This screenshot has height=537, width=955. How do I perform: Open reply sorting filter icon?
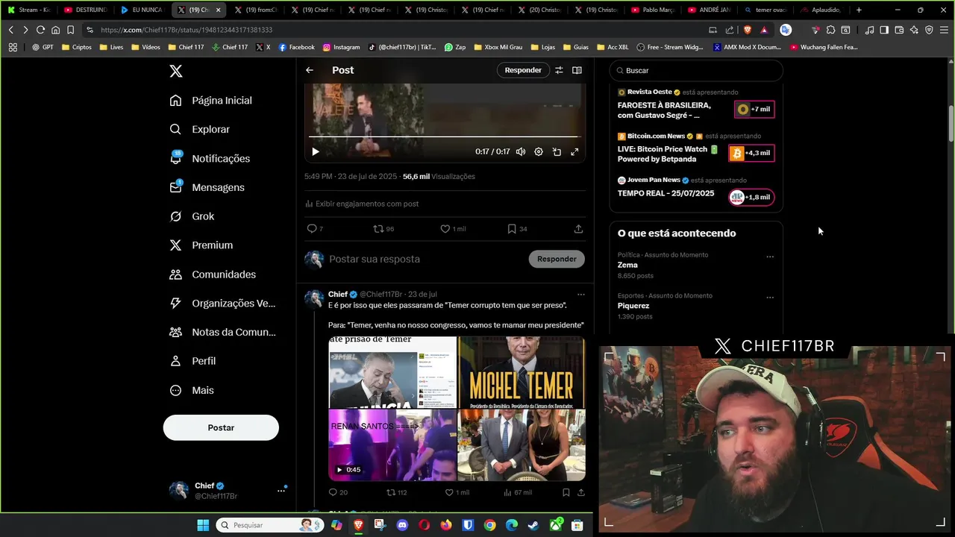pyautogui.click(x=559, y=70)
